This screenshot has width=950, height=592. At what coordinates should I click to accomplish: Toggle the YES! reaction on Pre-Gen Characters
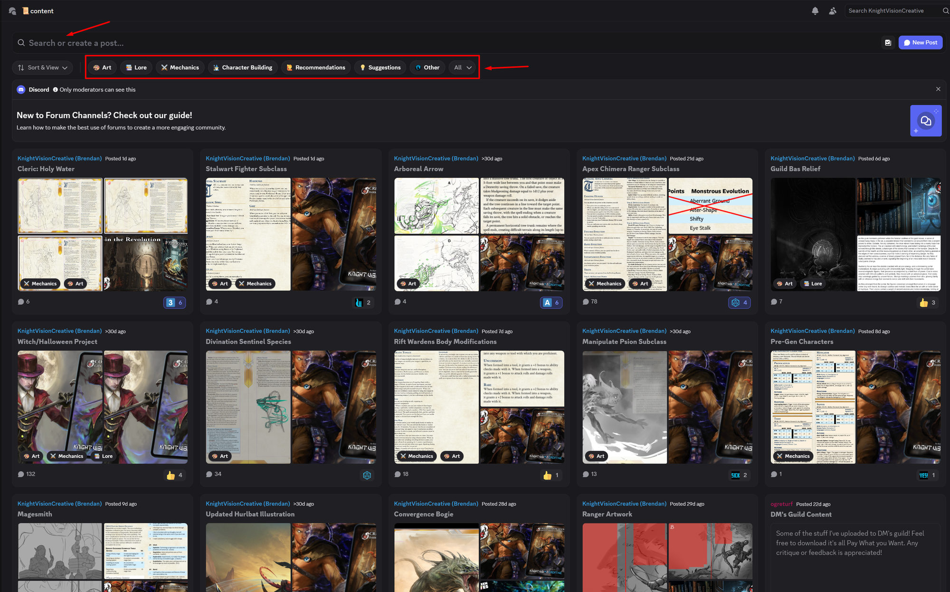(x=927, y=475)
